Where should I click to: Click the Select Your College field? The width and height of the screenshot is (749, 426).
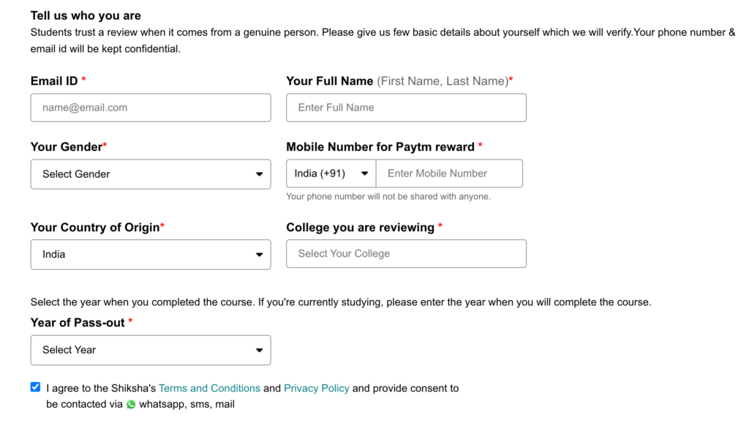click(406, 253)
